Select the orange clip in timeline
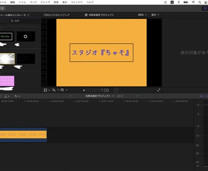This screenshot has width=208, height=171. point(24,135)
